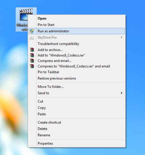Select Delete from the menu
Screen dimensions: 145x155
point(77,129)
